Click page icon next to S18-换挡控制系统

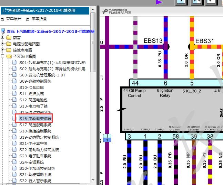(x=14, y=131)
